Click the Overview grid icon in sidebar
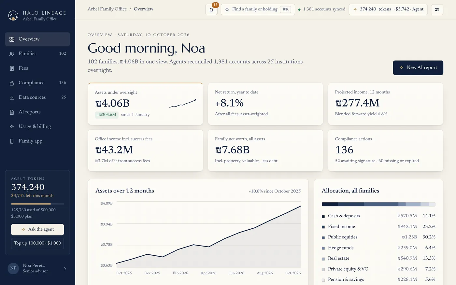Image resolution: width=456 pixels, height=285 pixels. point(12,39)
